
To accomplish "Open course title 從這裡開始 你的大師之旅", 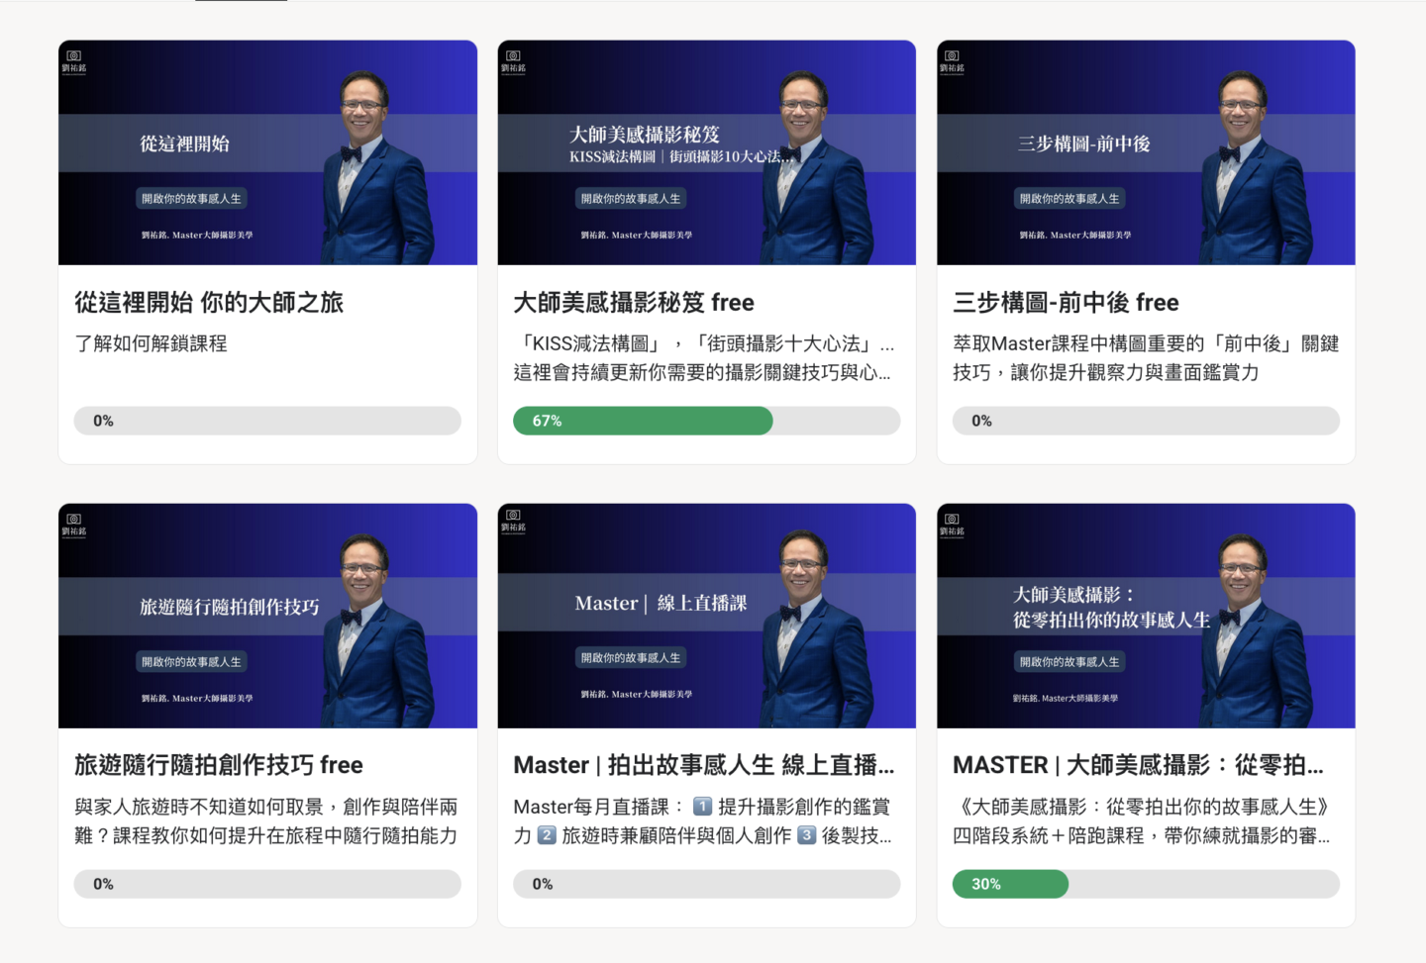I will coord(209,302).
